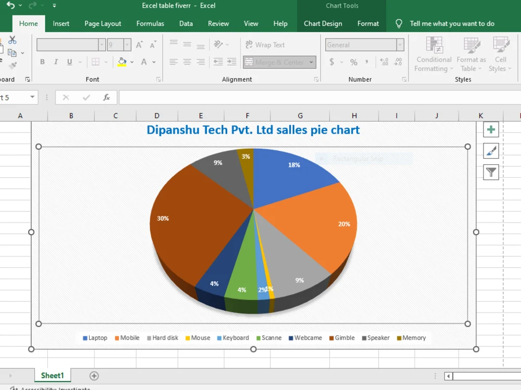Open the Data ribbon tab
Image resolution: width=521 pixels, height=390 pixels.
pyautogui.click(x=186, y=23)
